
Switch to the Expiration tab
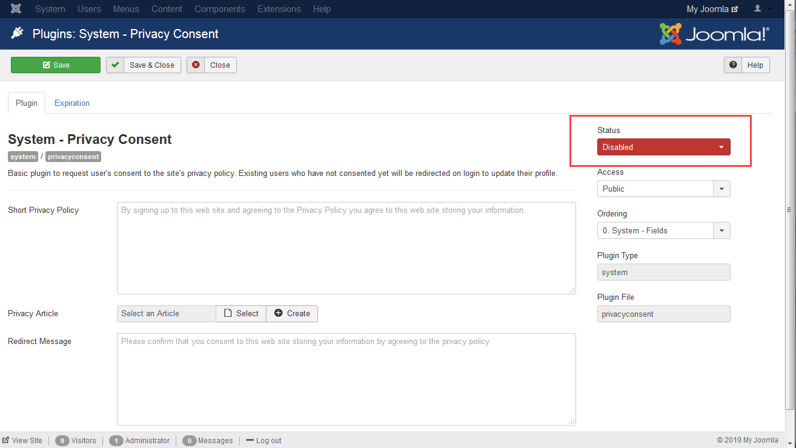72,103
